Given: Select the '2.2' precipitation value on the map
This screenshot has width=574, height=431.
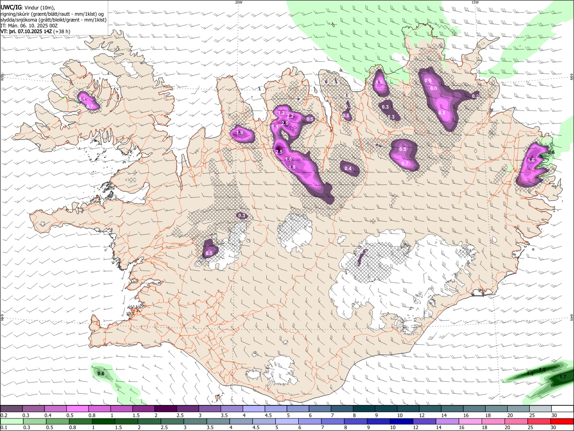Looking at the screenshot, I should click(x=290, y=116).
